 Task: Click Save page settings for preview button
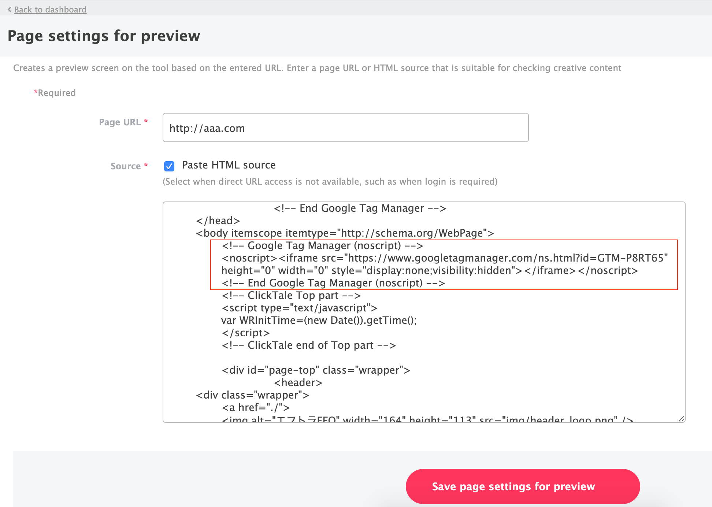(x=523, y=486)
